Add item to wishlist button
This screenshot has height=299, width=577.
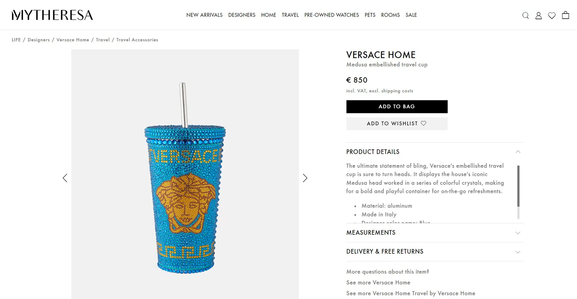[x=397, y=124]
